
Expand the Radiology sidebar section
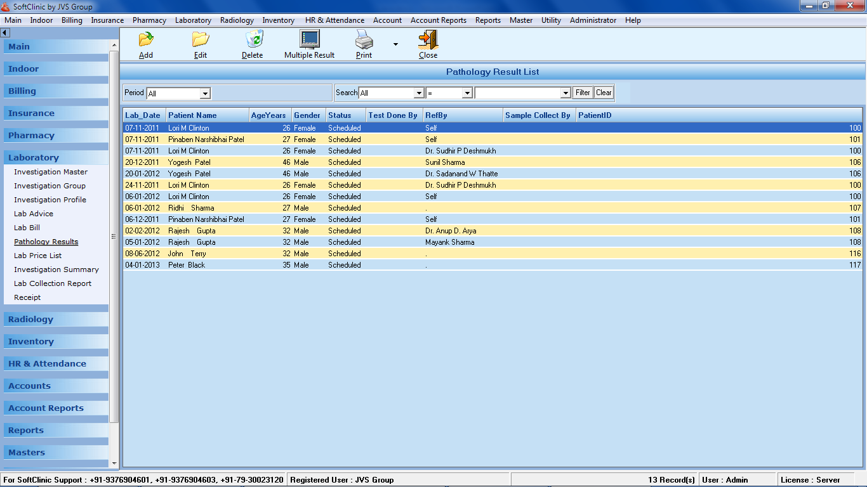click(x=30, y=319)
